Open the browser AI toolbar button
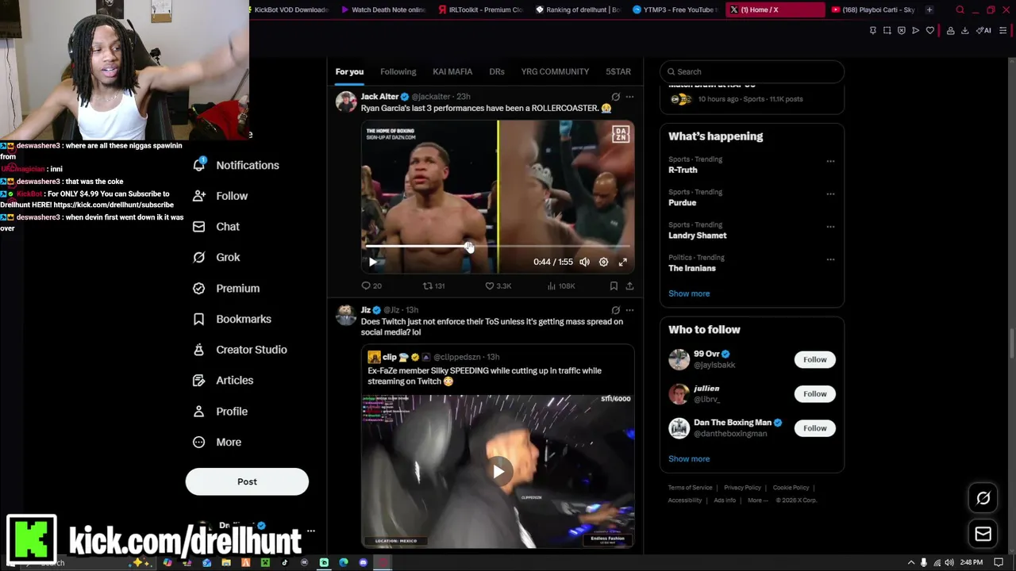The width and height of the screenshot is (1016, 571). click(x=983, y=31)
